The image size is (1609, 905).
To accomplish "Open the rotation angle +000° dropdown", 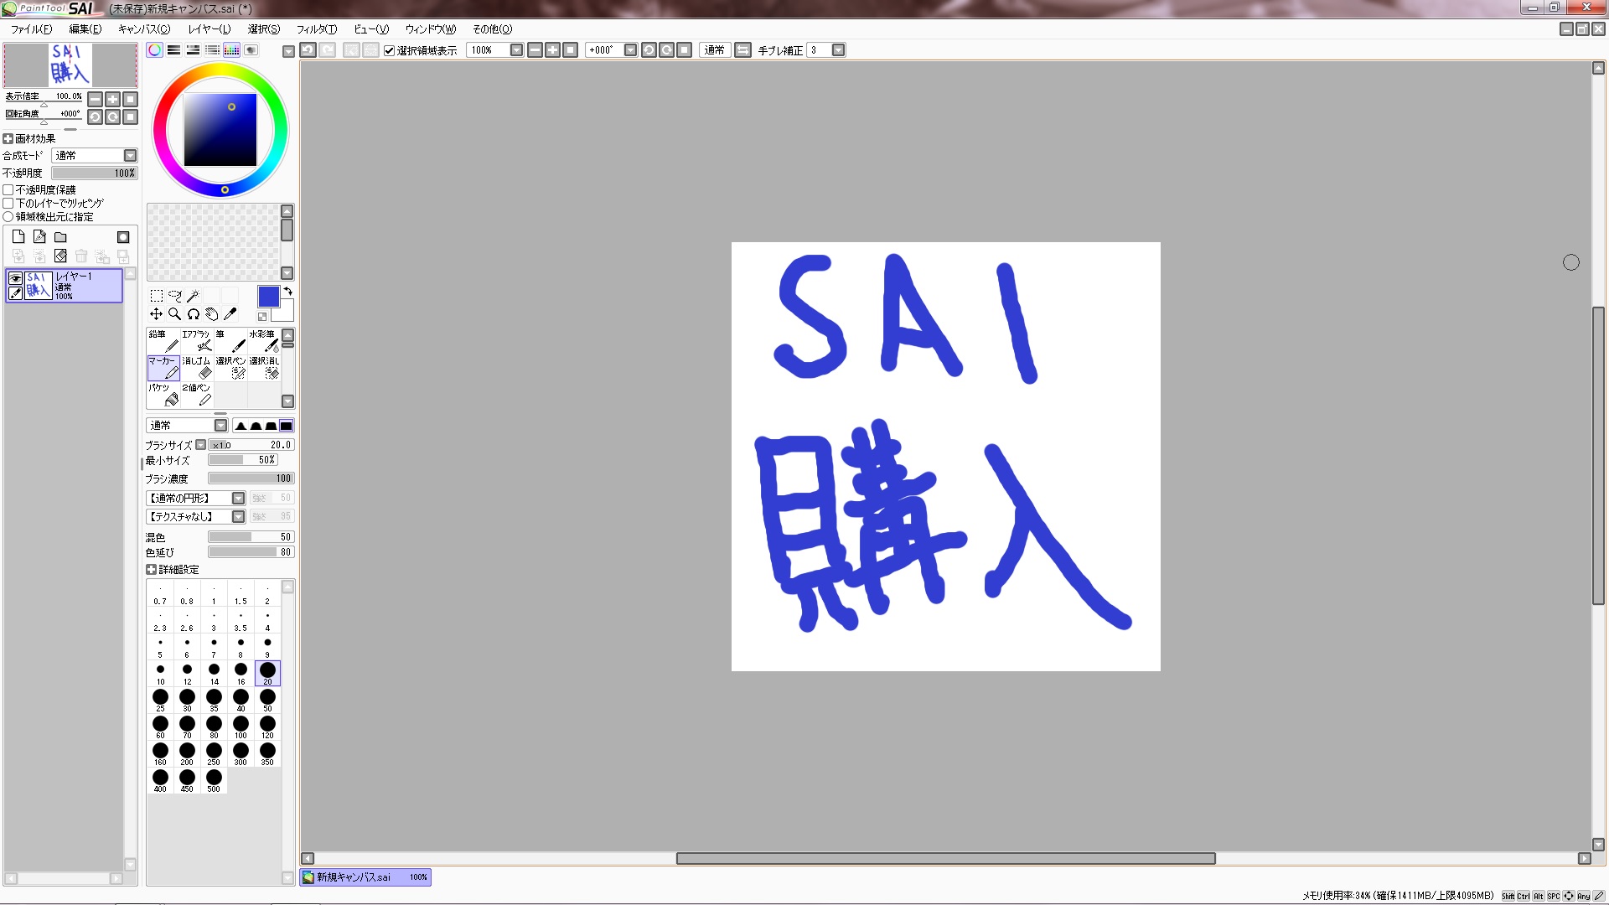I will (x=630, y=50).
